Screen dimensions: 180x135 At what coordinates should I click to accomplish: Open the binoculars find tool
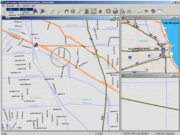(x=129, y=11)
